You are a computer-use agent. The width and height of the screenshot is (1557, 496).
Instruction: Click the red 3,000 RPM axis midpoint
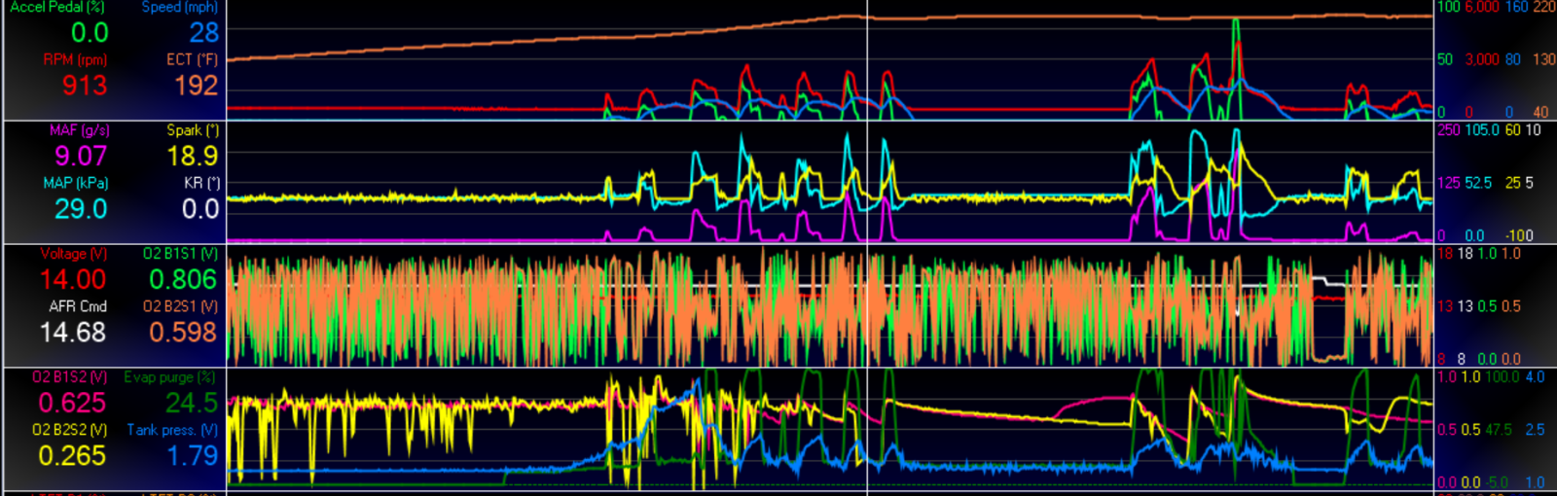point(1482,59)
